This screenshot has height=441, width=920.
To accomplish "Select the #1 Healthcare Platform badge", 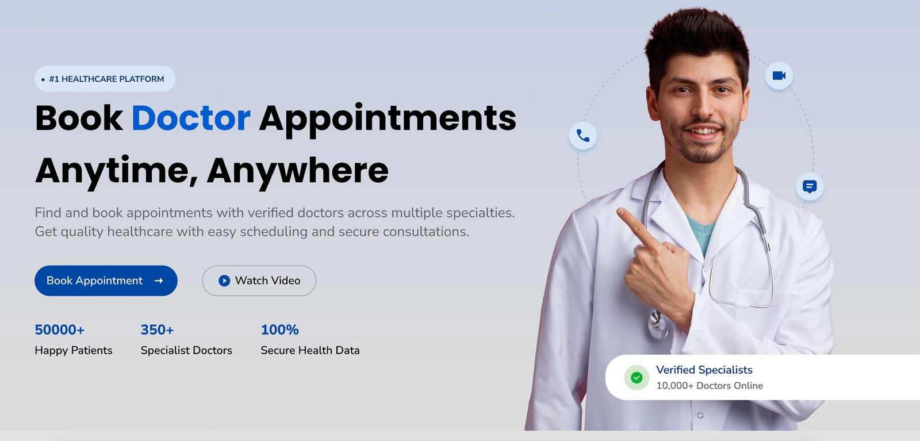I will pyautogui.click(x=105, y=79).
